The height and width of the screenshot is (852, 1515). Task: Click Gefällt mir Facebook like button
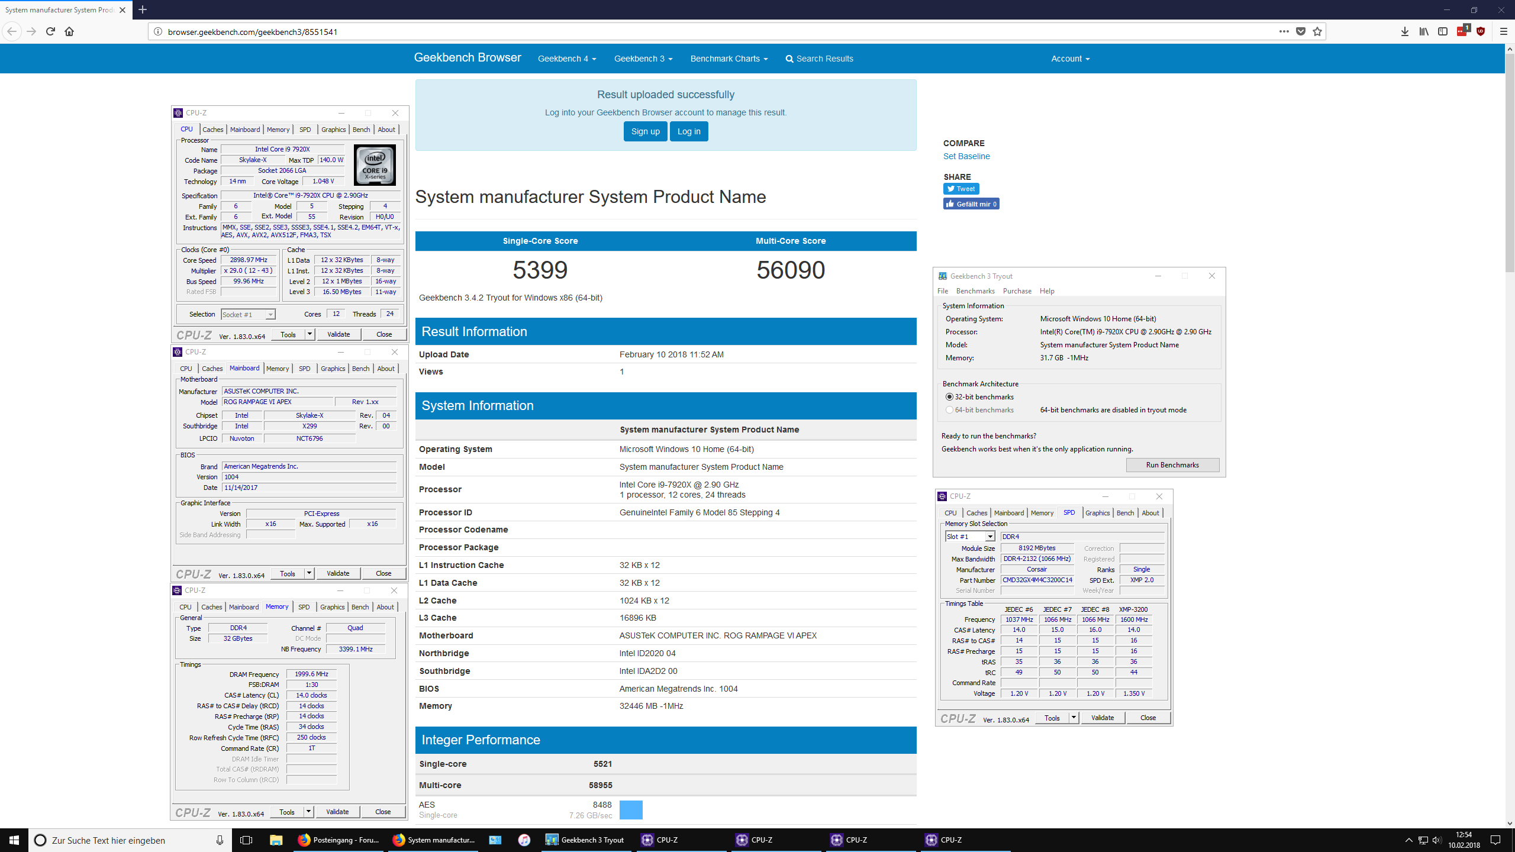coord(971,204)
